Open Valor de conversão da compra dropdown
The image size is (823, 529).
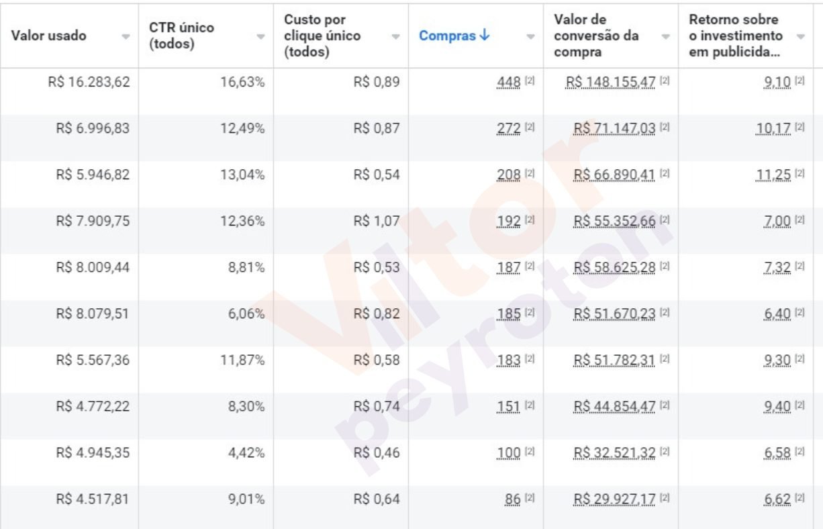tap(665, 36)
